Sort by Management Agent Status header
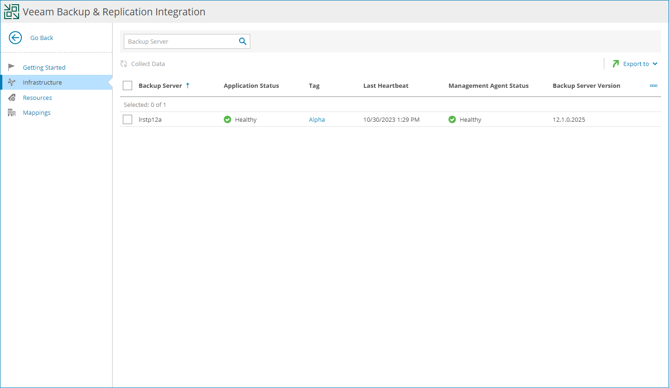Screen dimensions: 669x388 point(488,85)
